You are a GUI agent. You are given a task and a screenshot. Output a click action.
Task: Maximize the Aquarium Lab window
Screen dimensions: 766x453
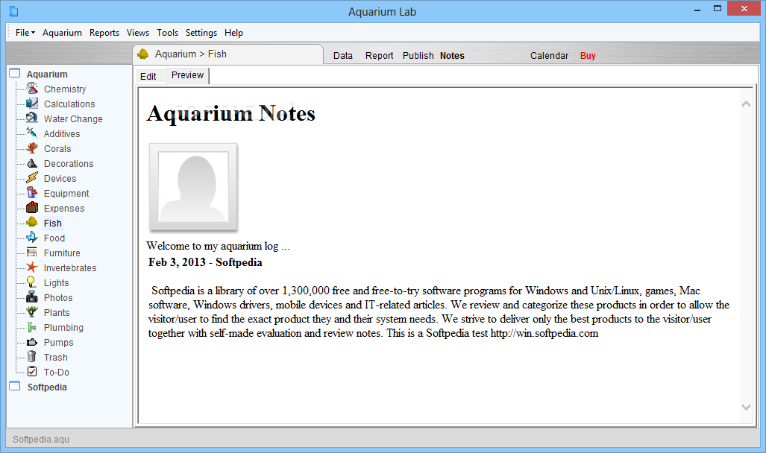718,9
